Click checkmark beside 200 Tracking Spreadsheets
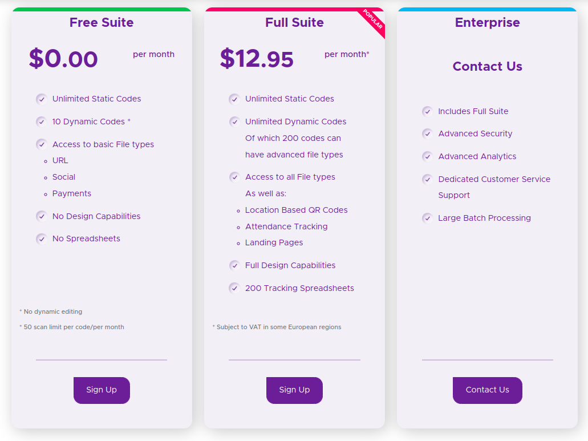Viewport: 588px width, 441px height. click(x=234, y=288)
